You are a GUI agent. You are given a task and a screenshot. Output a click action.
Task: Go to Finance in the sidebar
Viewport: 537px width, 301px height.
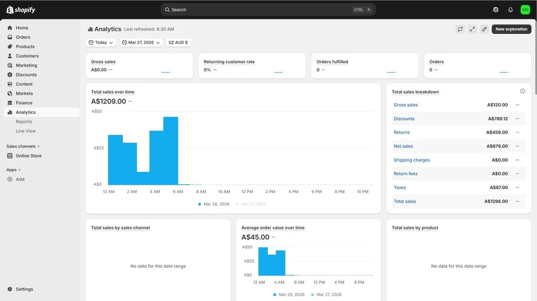coord(24,102)
